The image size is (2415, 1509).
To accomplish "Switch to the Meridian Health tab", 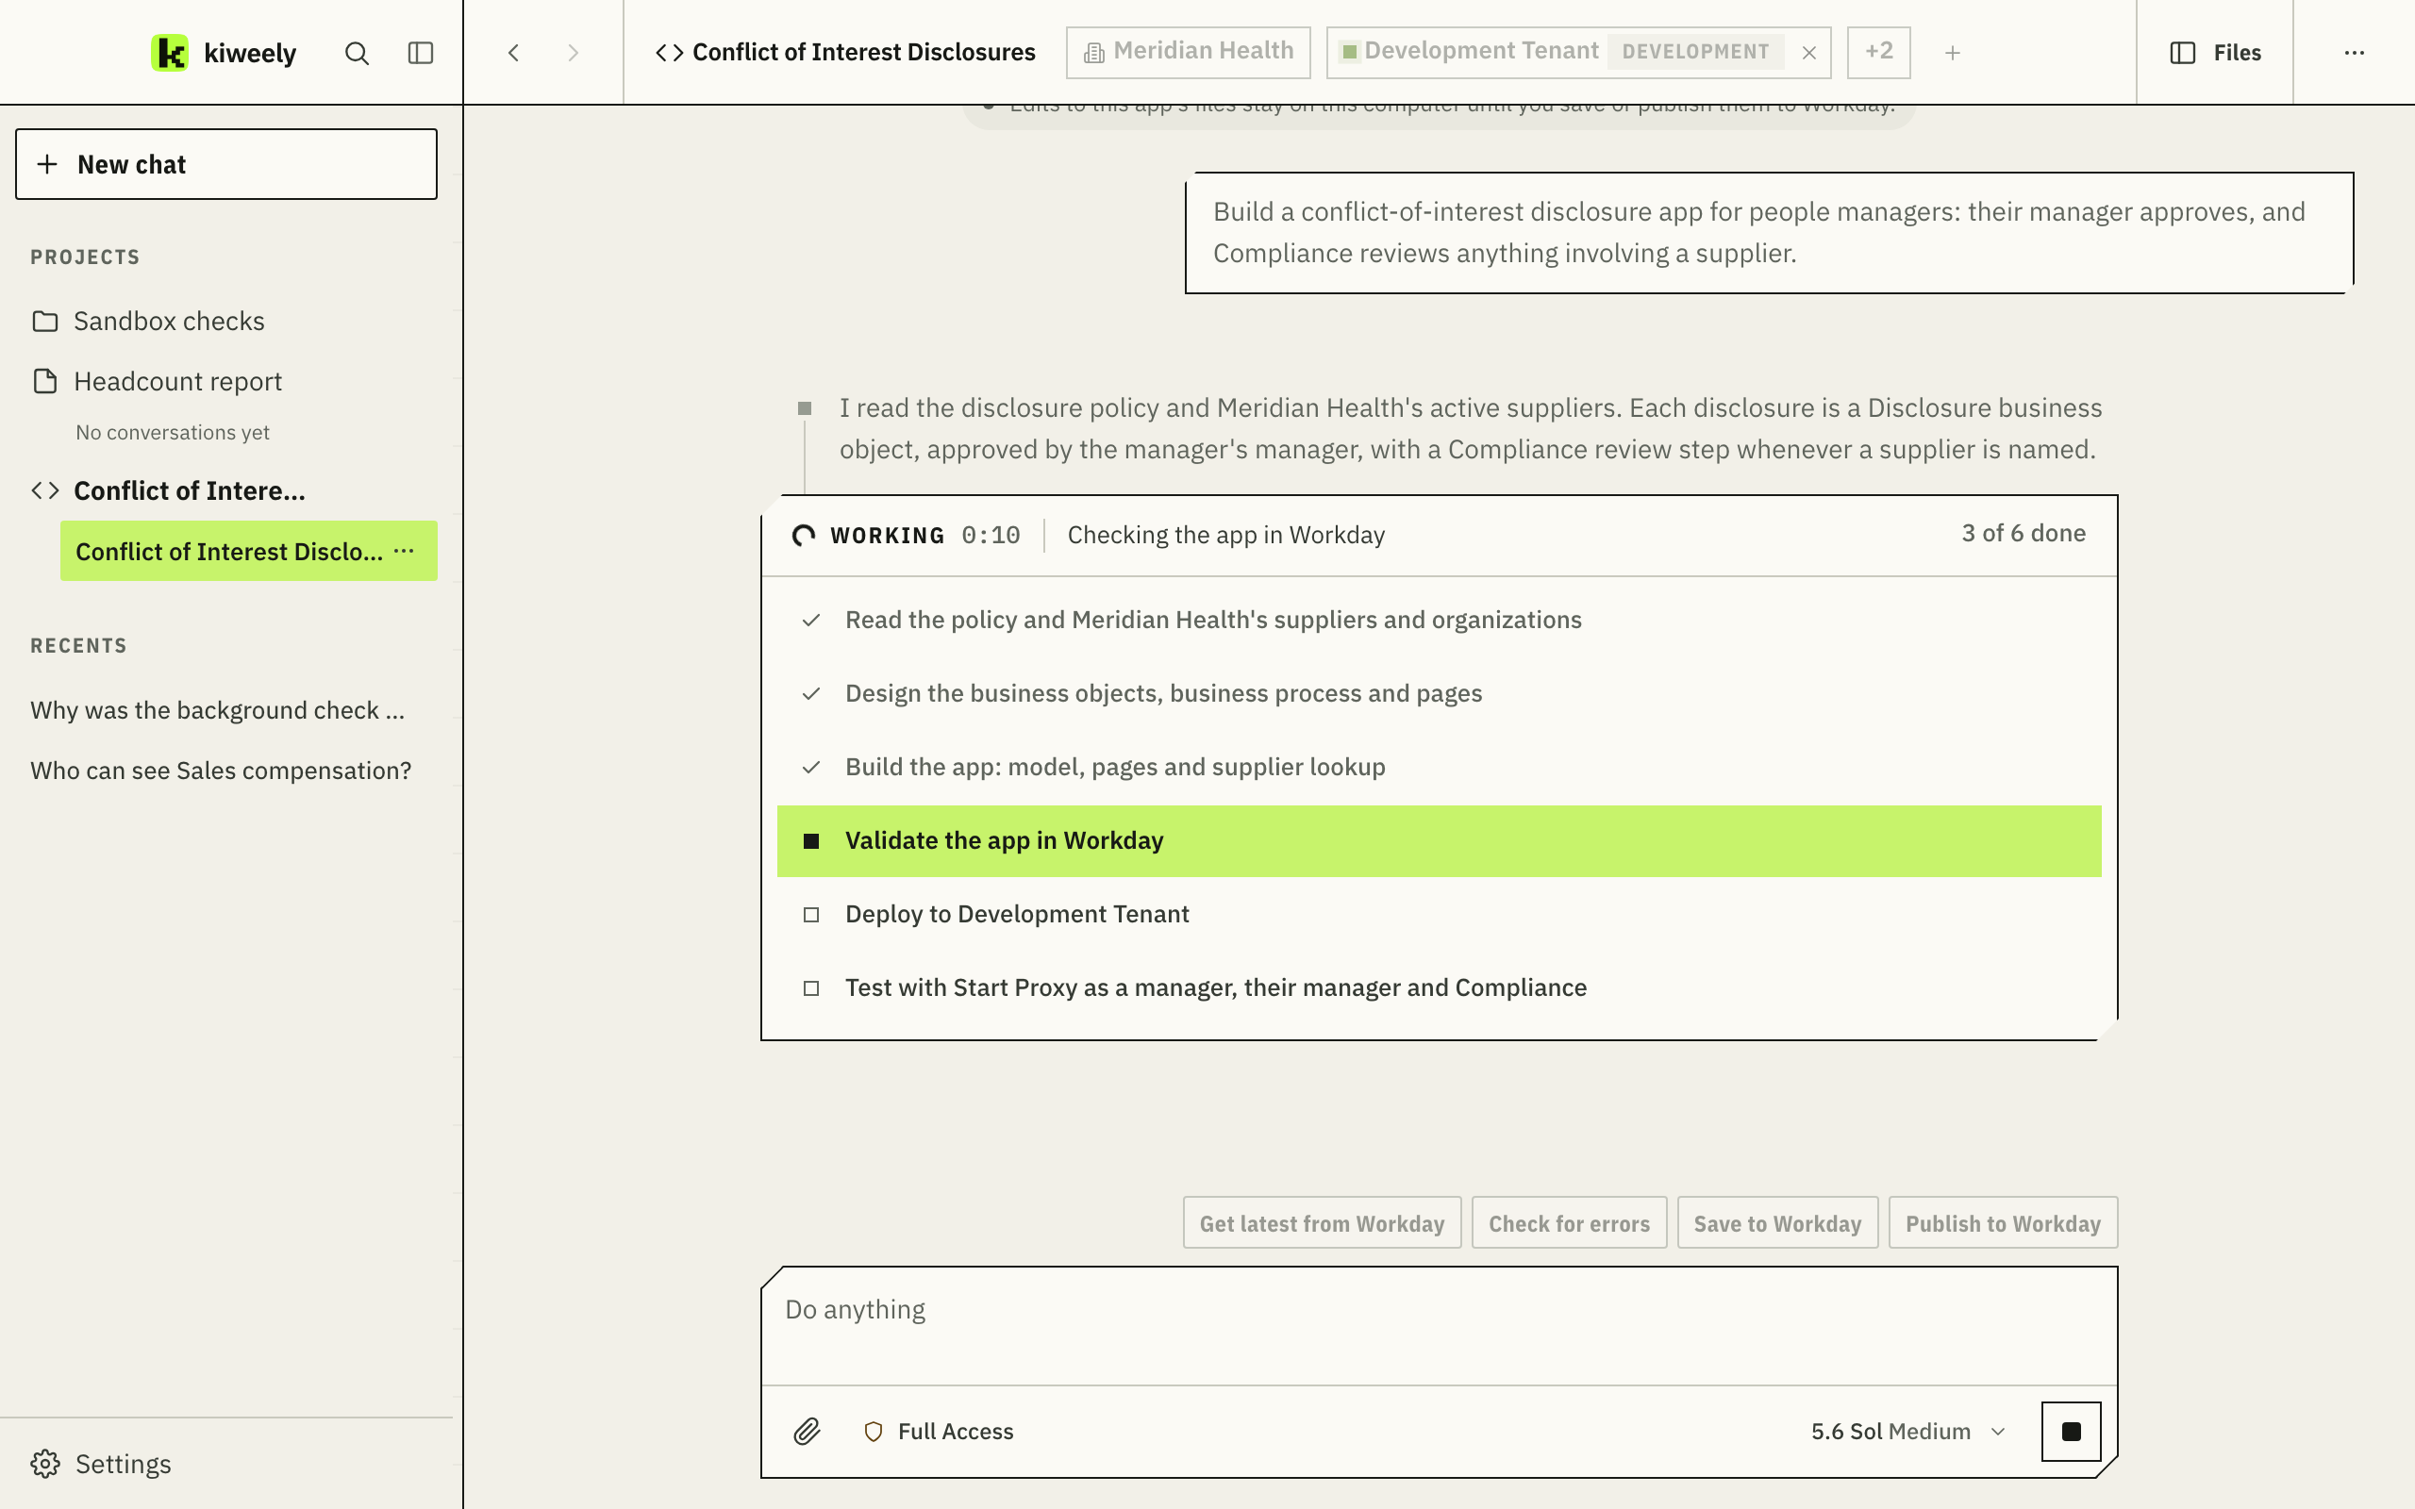I will click(1189, 52).
